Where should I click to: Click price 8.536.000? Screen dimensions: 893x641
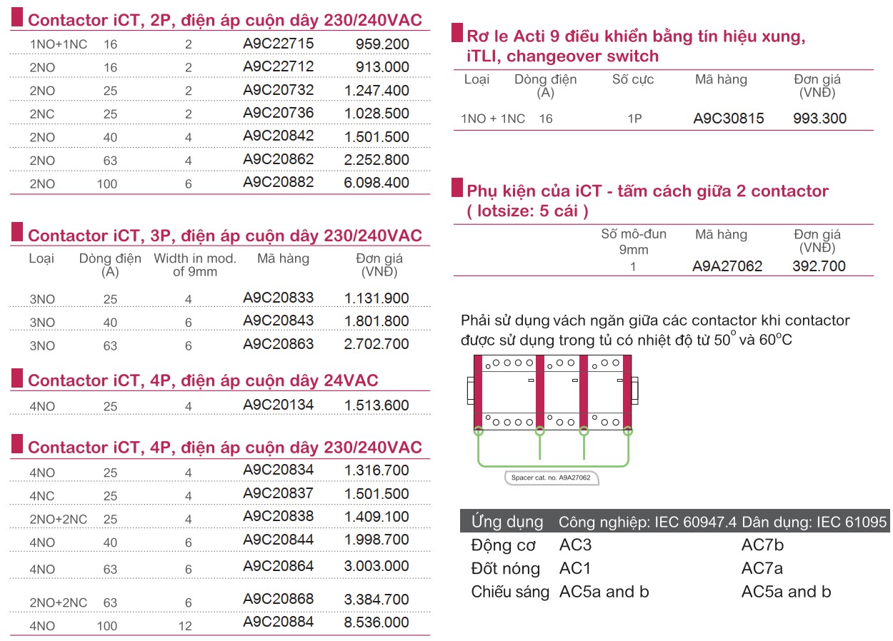pyautogui.click(x=376, y=622)
